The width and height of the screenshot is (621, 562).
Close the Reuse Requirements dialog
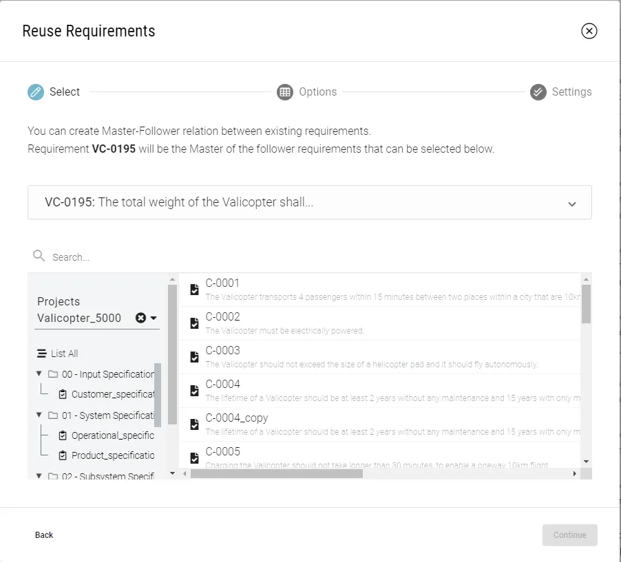[589, 31]
